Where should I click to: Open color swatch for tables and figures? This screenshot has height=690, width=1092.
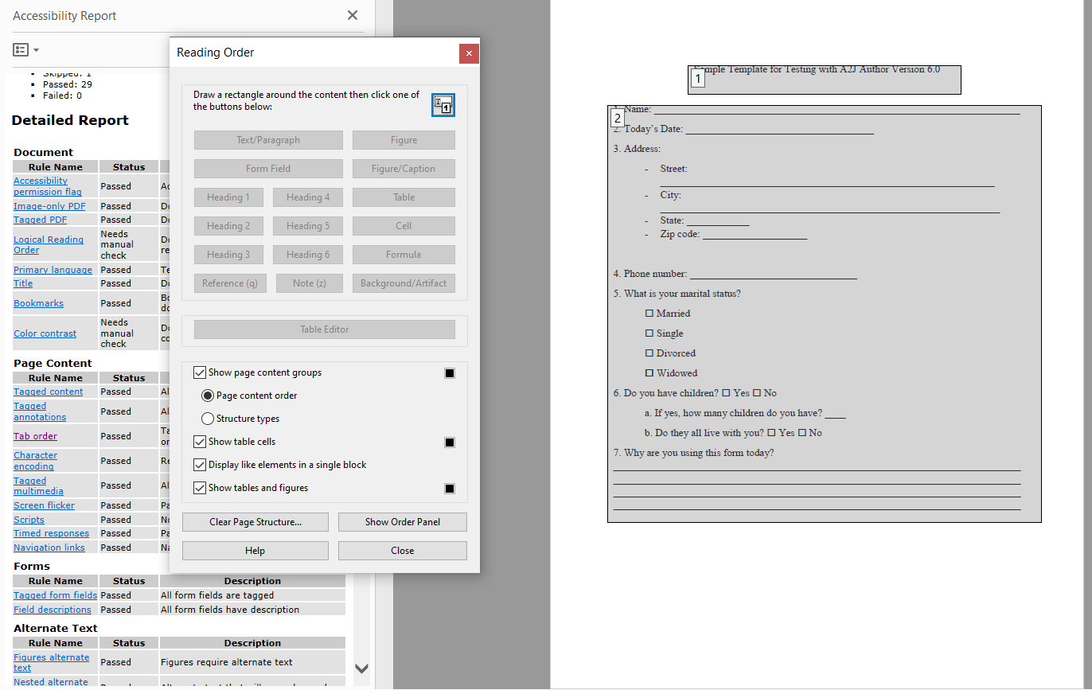450,489
